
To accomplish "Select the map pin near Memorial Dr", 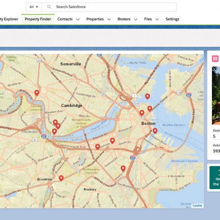I will tap(37, 93).
